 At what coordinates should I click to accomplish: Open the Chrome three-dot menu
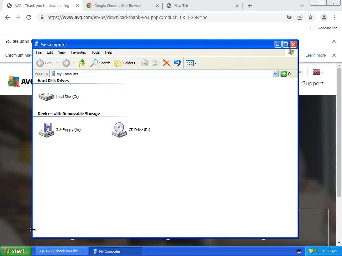click(x=335, y=17)
